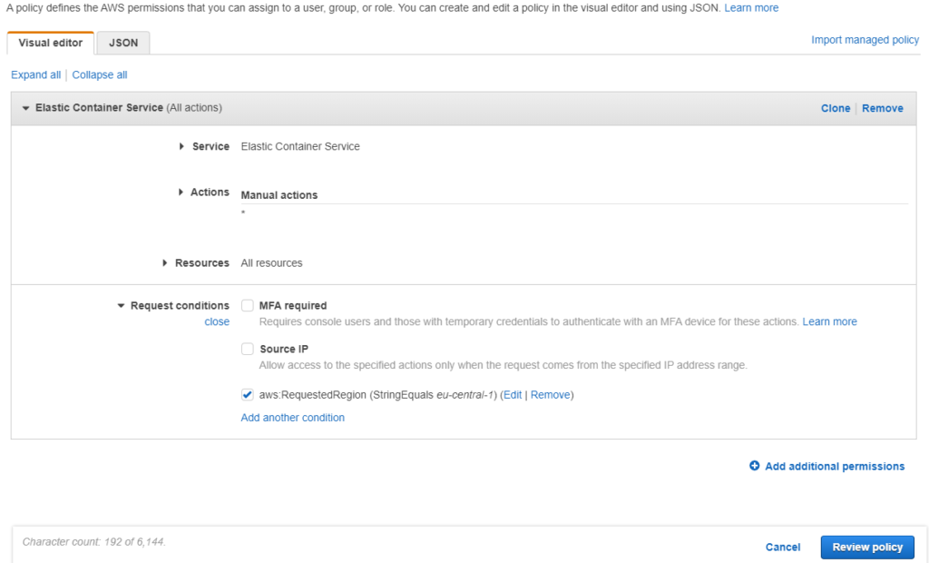The width and height of the screenshot is (929, 563).
Task: Open the Import managed policy link
Action: pos(865,40)
